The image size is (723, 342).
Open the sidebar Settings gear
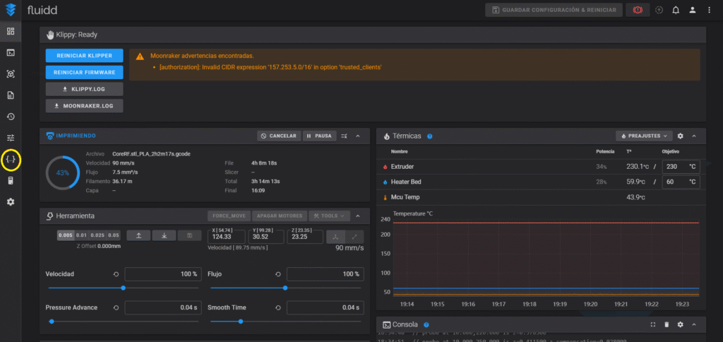(x=11, y=202)
